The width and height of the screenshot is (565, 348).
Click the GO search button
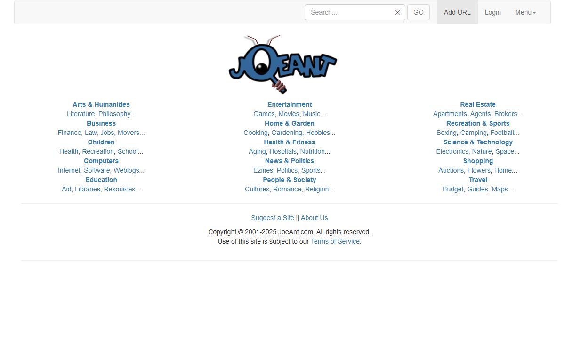(x=419, y=12)
